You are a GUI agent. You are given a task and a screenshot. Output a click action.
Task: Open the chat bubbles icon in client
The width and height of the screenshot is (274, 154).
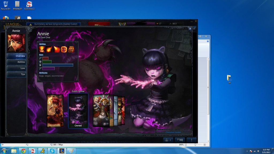180,140
